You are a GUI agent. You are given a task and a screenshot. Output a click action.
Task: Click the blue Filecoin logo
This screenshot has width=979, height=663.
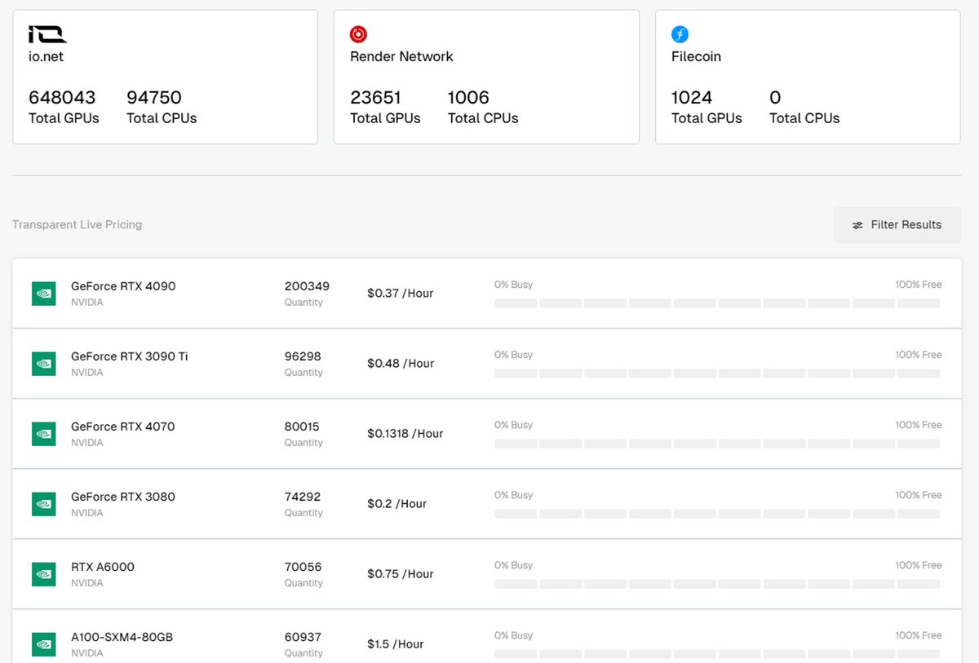[680, 34]
